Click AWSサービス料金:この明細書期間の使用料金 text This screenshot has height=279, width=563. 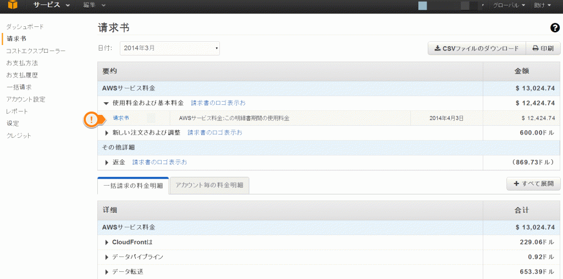click(x=234, y=118)
